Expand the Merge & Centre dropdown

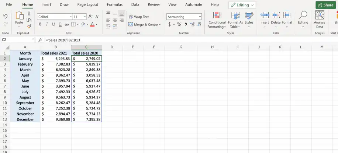(x=160, y=25)
